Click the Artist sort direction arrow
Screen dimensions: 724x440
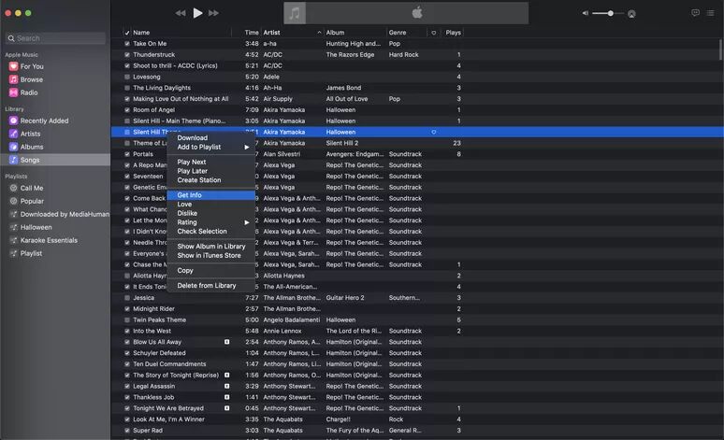pos(319,33)
